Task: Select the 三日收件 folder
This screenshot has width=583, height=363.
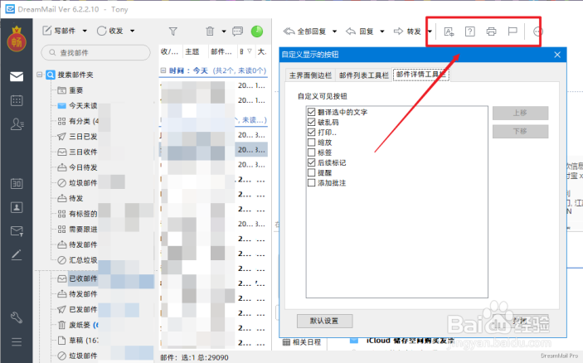Action: 77,152
